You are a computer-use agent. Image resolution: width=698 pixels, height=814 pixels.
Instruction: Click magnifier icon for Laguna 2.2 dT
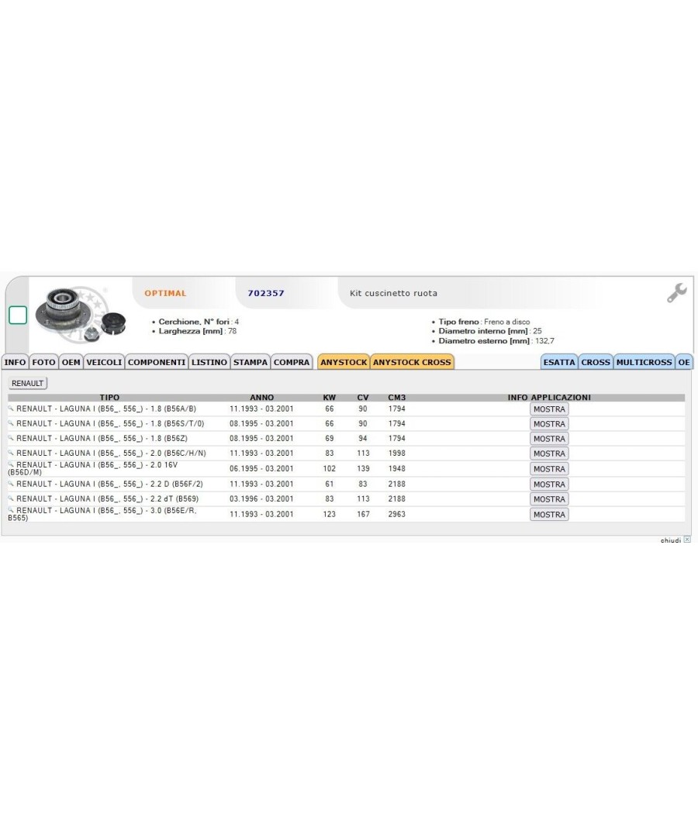tap(11, 498)
